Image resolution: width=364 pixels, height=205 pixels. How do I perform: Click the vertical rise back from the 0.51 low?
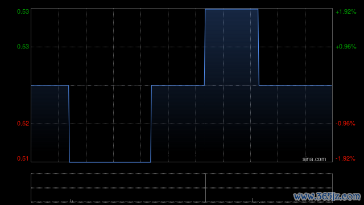pos(151,124)
